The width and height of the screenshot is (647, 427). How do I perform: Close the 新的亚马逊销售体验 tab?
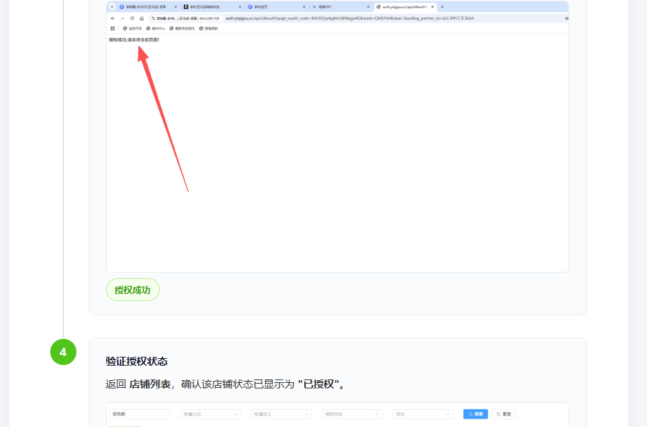click(240, 7)
